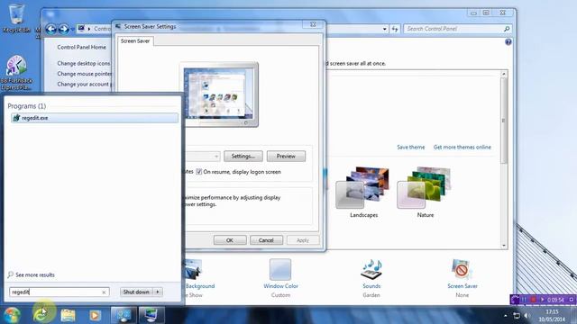Open the Recycle Bin desktop icon

click(x=16, y=18)
